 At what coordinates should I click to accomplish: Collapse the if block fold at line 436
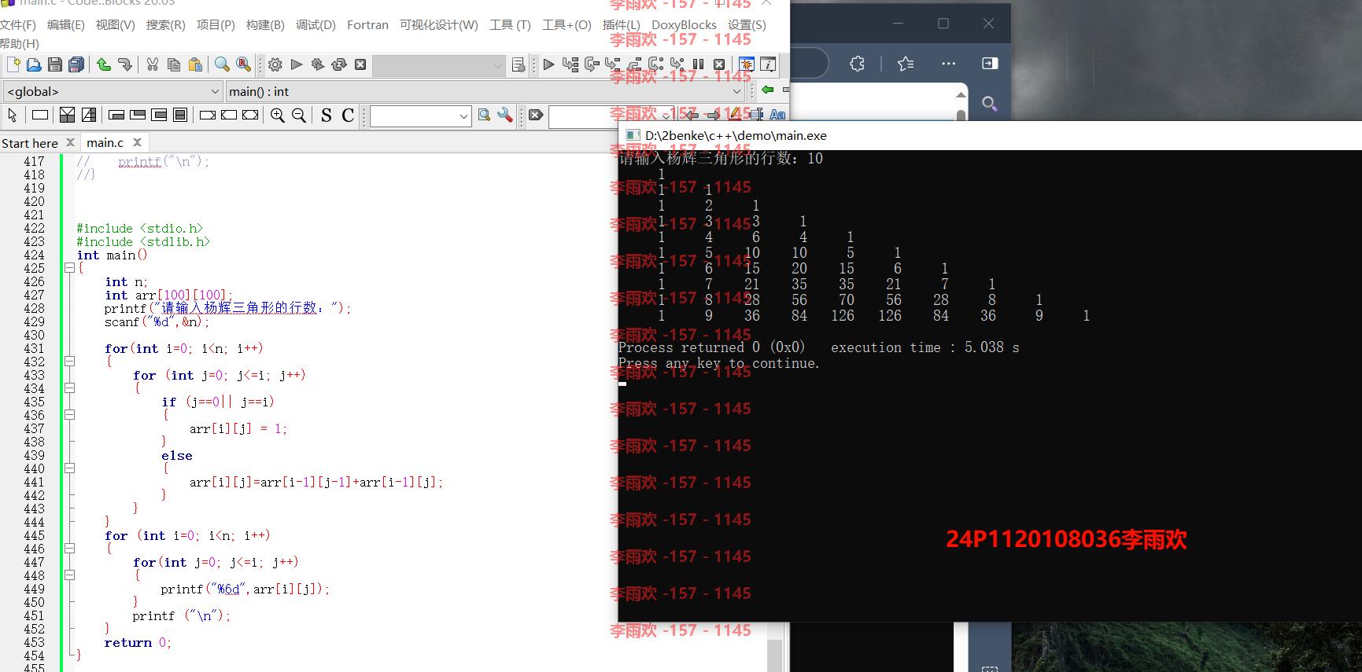pyautogui.click(x=69, y=415)
